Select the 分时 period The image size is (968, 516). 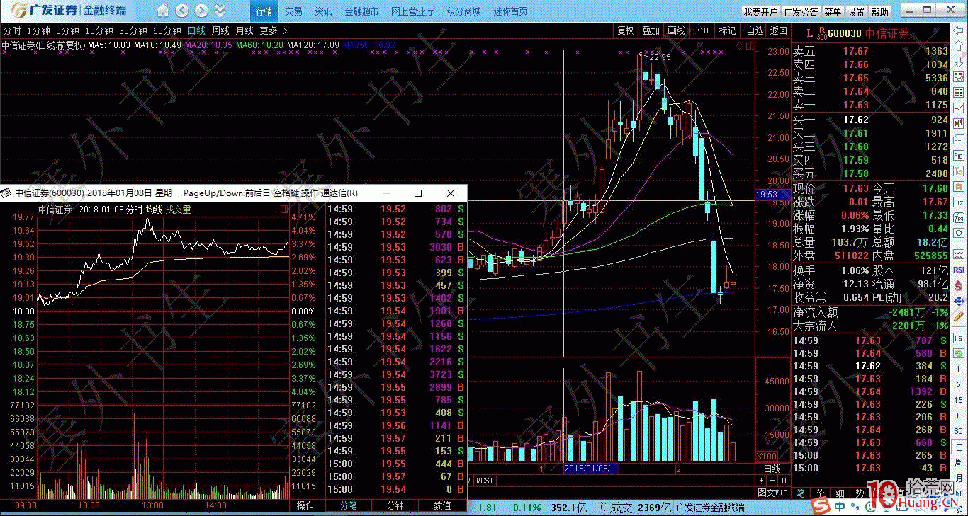[x=12, y=30]
